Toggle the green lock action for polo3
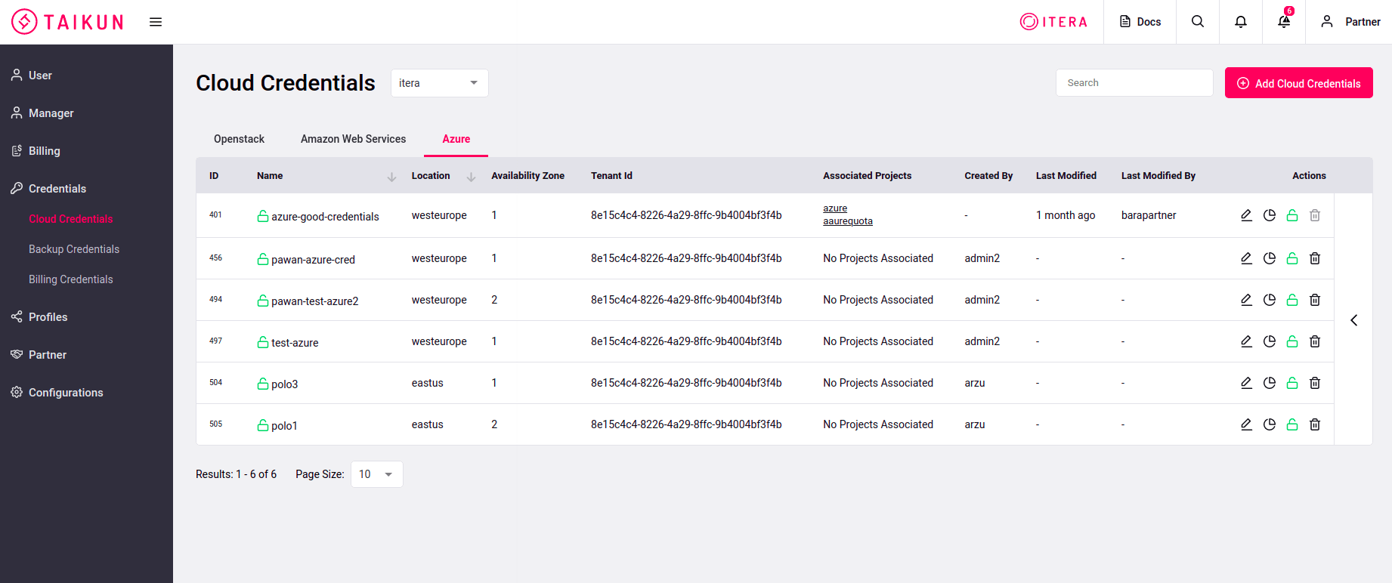The image size is (1392, 583). click(x=1292, y=383)
